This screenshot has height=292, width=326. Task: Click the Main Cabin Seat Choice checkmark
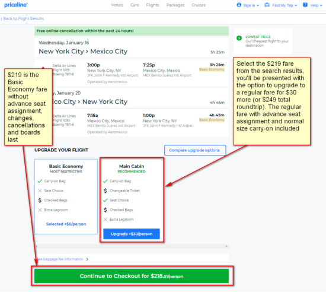106,200
